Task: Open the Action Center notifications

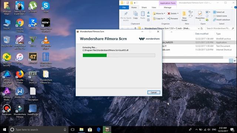Action: [232, 130]
